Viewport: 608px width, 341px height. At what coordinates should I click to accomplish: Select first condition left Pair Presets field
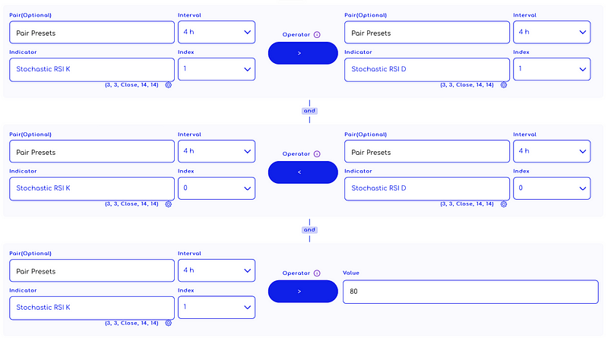92,33
